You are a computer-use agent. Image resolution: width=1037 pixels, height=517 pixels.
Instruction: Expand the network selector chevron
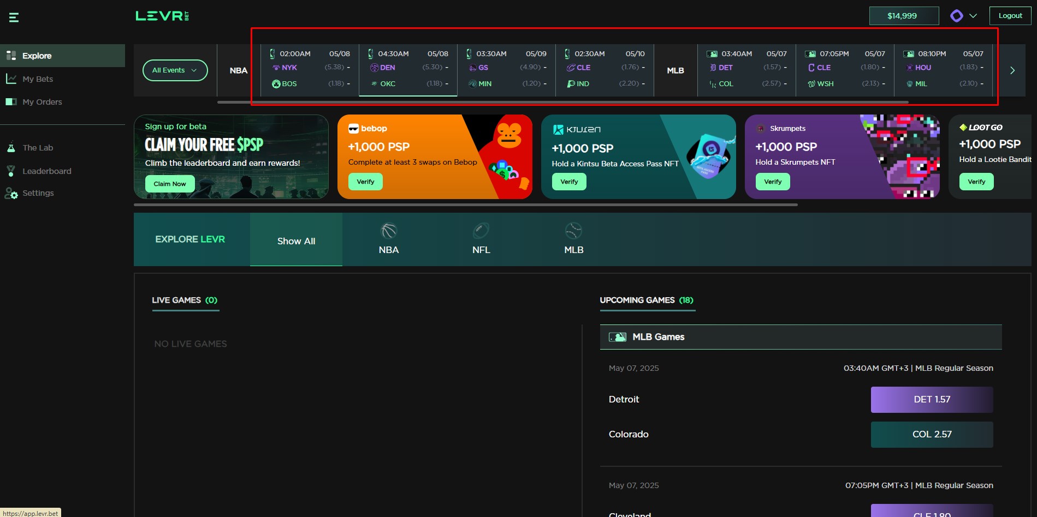[973, 16]
